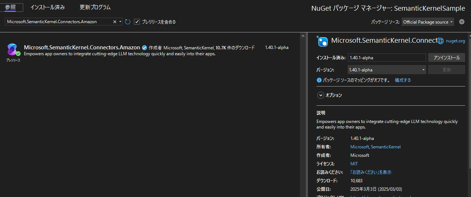This screenshot has width=471, height=197.
Task: Click the package list vertical scrollbar
Action: pos(302,115)
